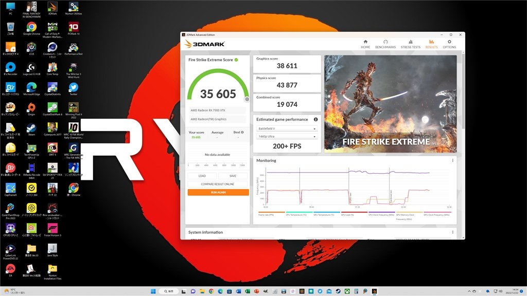
Task: Open the Logicool G HUB shortcut
Action: pos(31,69)
